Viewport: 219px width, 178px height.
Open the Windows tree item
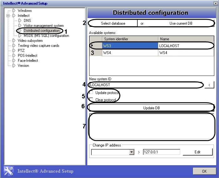click(25, 11)
